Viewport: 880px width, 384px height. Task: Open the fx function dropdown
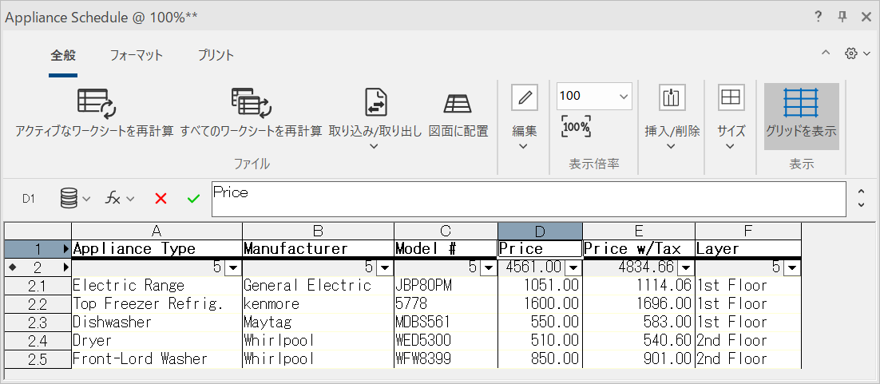tap(121, 199)
